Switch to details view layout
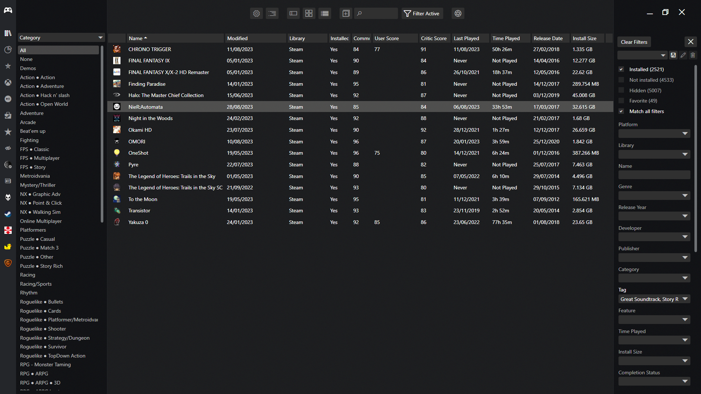Image resolution: width=701 pixels, height=394 pixels. click(x=293, y=13)
